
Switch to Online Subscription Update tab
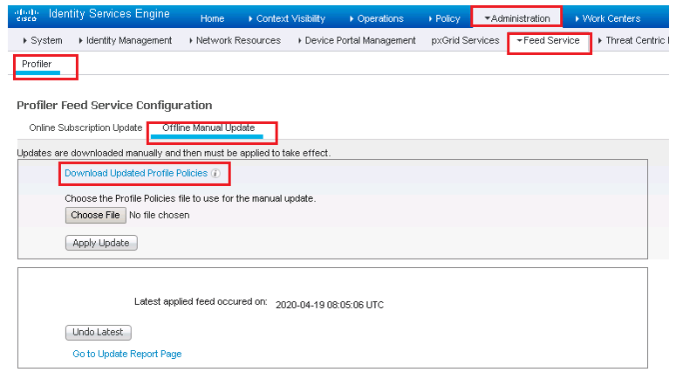tap(85, 127)
